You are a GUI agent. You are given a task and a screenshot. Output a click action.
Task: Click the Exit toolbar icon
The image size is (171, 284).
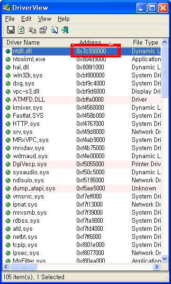pyautogui.click(x=65, y=30)
